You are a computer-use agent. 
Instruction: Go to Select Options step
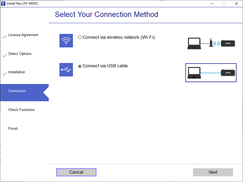20,54
